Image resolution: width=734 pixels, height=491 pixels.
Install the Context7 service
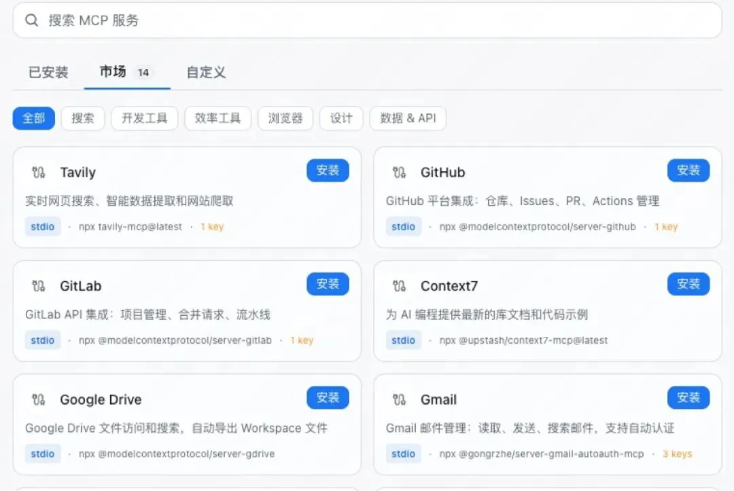coord(688,284)
